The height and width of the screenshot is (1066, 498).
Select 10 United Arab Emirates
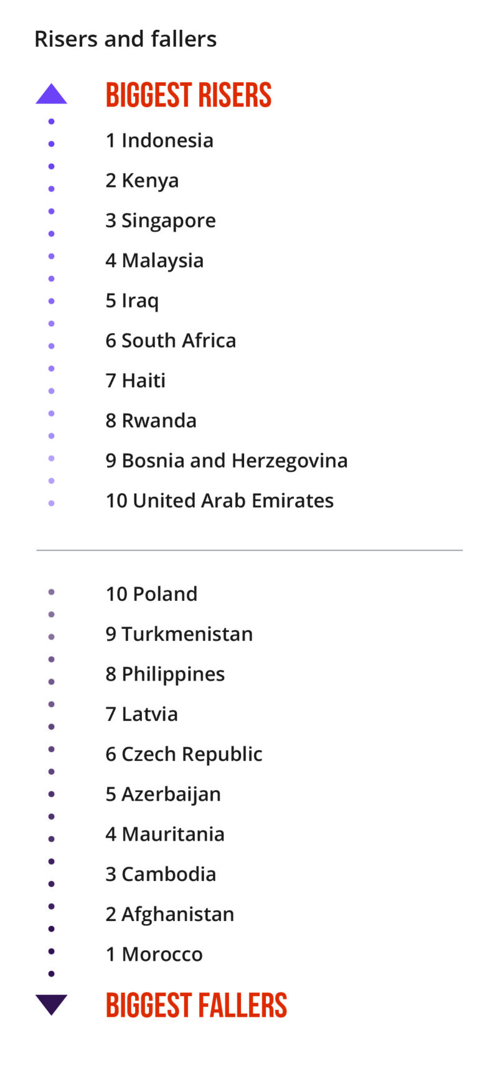click(220, 501)
